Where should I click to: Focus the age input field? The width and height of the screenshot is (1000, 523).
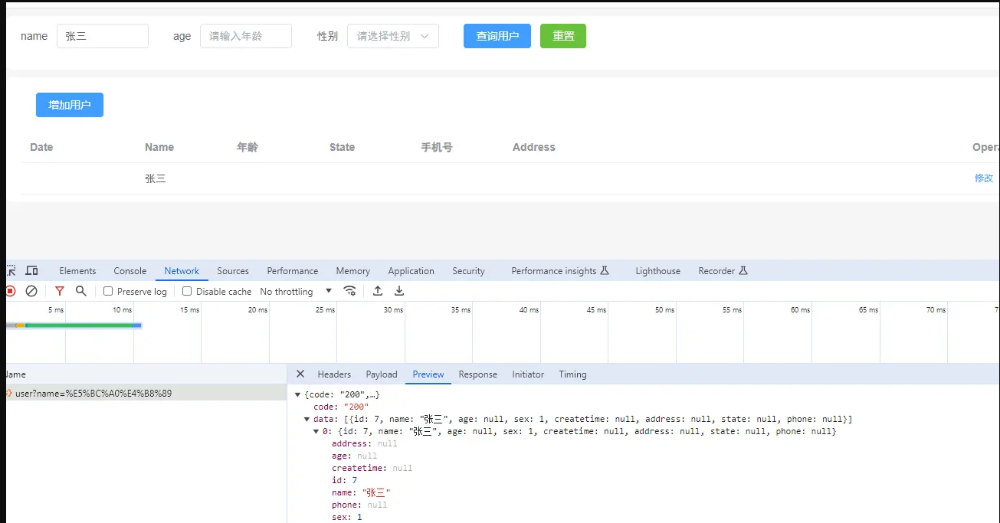246,36
